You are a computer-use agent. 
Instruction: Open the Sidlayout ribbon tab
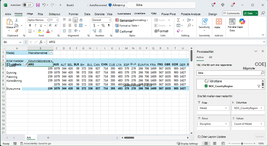click(54, 14)
